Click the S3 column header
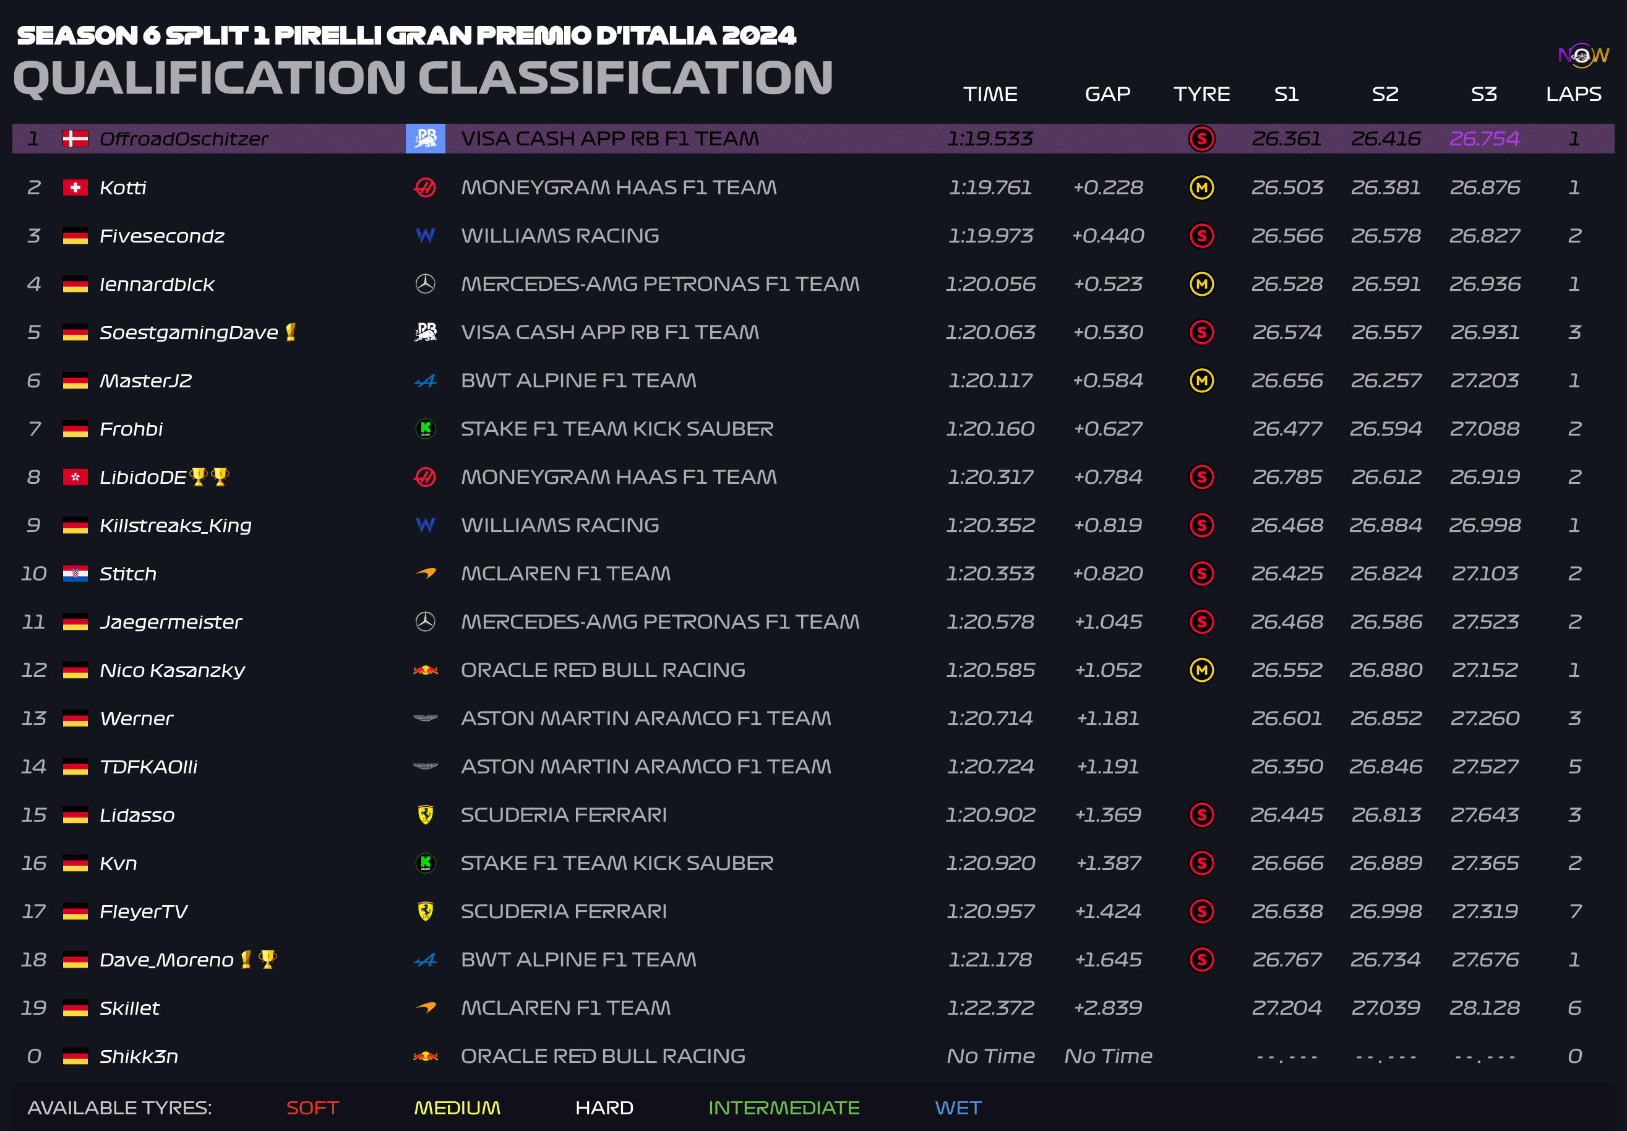The width and height of the screenshot is (1627, 1131). (1484, 94)
